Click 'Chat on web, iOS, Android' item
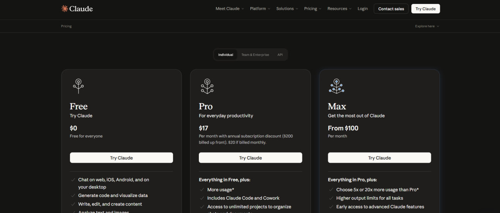 tap(114, 183)
